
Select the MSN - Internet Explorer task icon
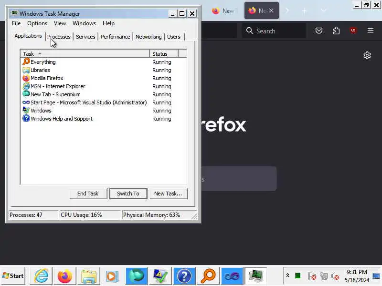[26, 86]
